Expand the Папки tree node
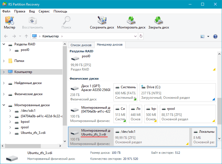 (4, 61)
